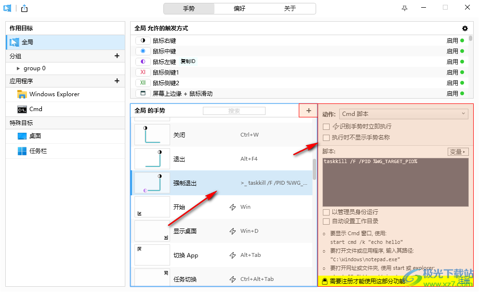
Task: Click the 退出 gesture thumbnail
Action: [x=152, y=158]
